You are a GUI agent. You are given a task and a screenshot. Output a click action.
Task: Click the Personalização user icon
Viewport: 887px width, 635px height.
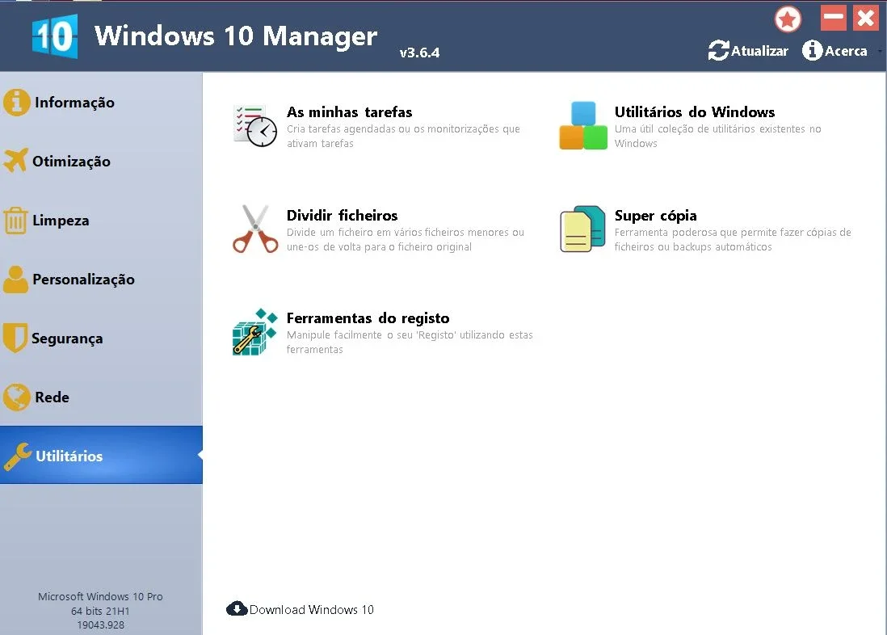pyautogui.click(x=15, y=279)
